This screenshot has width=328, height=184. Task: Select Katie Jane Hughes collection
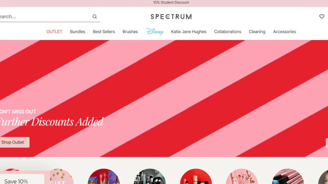(189, 32)
